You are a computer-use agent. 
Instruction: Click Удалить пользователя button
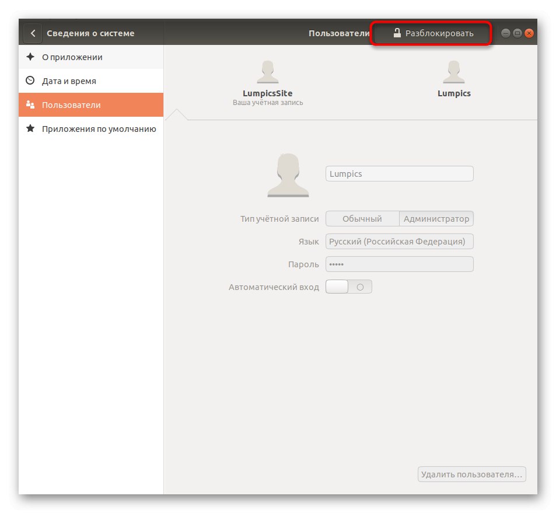click(x=471, y=474)
